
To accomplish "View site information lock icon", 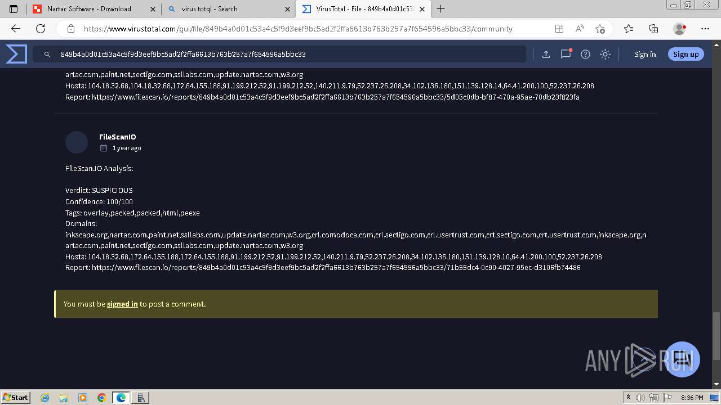I will [70, 29].
